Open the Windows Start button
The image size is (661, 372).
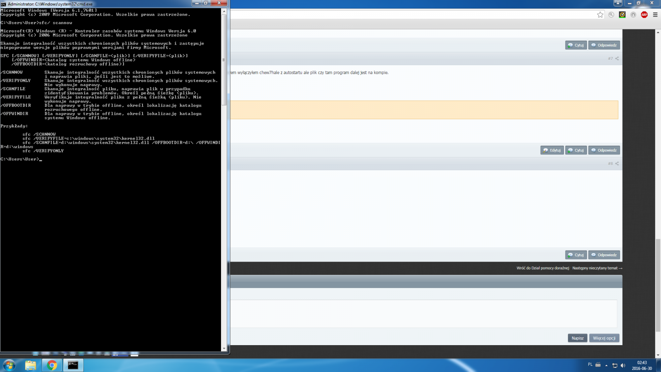9,365
